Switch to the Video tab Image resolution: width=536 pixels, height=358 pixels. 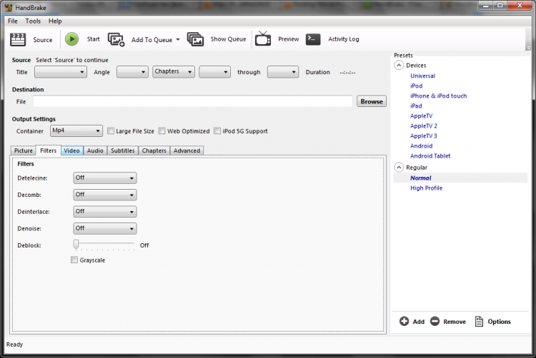[71, 150]
